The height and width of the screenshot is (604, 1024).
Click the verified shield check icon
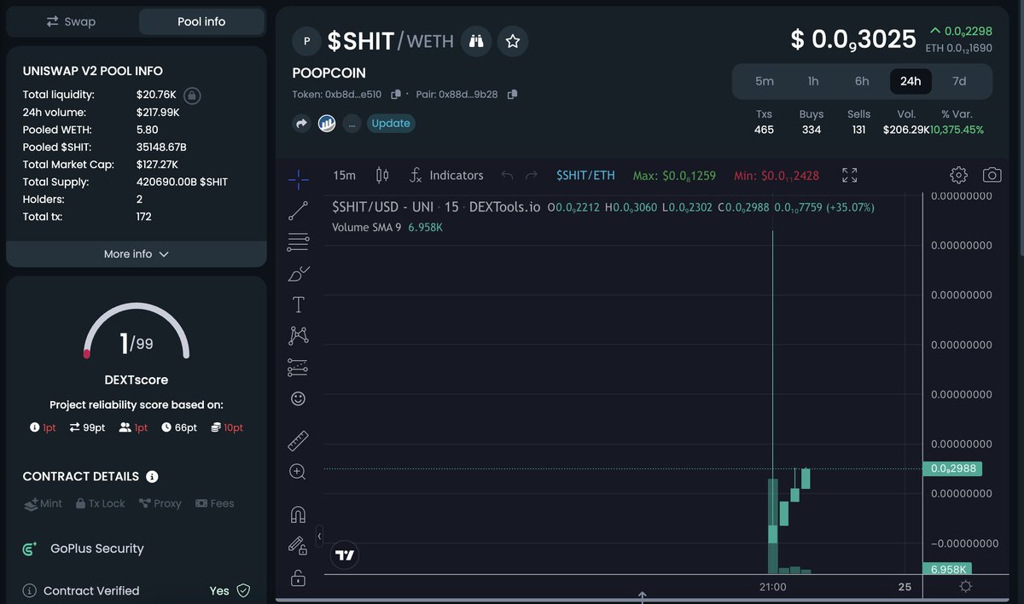(x=243, y=590)
